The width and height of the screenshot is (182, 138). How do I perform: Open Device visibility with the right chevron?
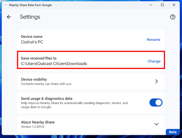click(156, 81)
